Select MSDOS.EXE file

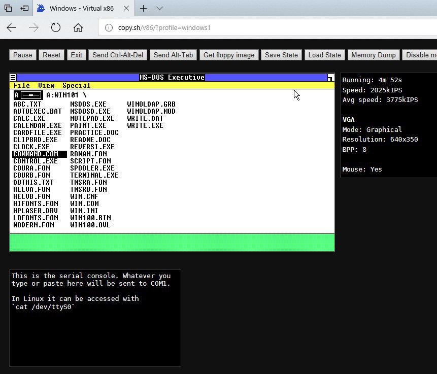(x=88, y=104)
